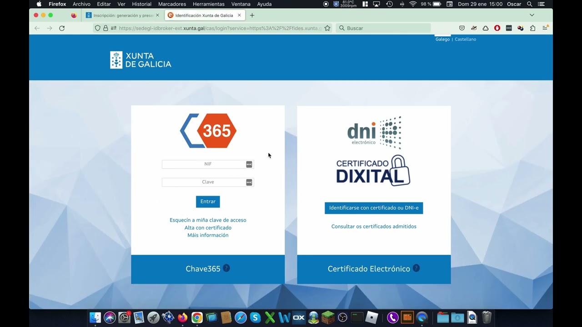Open the Marcadores menu
This screenshot has width=582, height=327.
coord(172,4)
